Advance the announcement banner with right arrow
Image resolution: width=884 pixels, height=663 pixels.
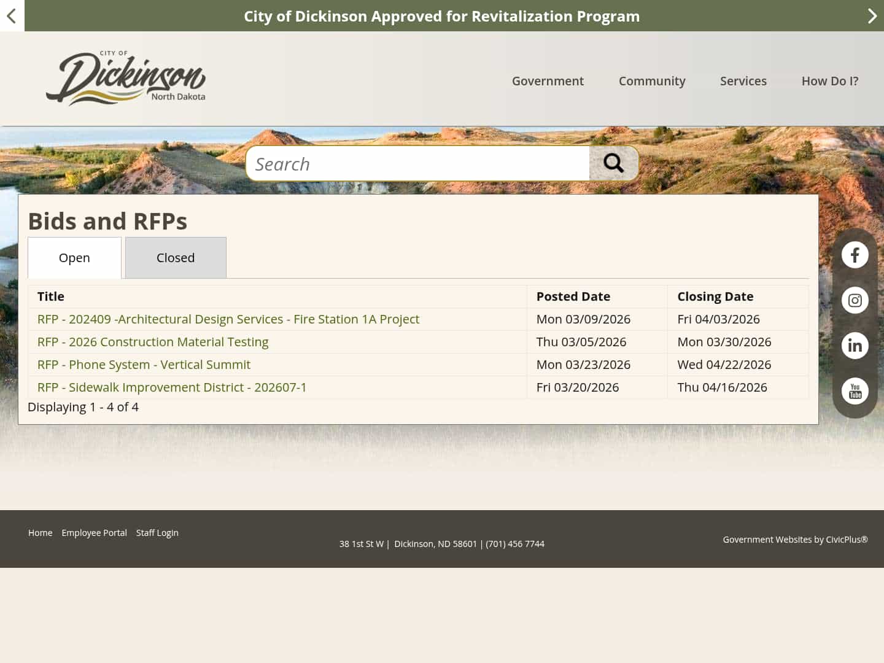[872, 16]
